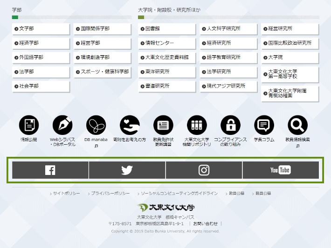Viewport: 331px width, 248px height.
Task: Go to 大学院 graduate school button
Action: click(290, 57)
